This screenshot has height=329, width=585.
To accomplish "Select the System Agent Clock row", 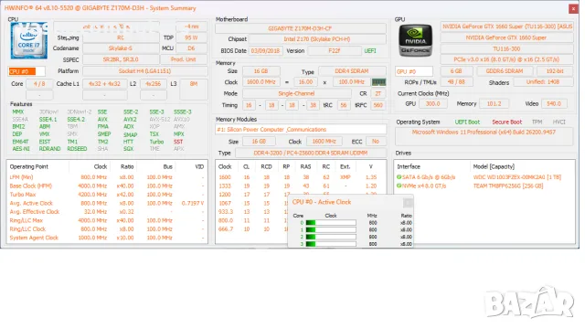I will tap(107, 238).
